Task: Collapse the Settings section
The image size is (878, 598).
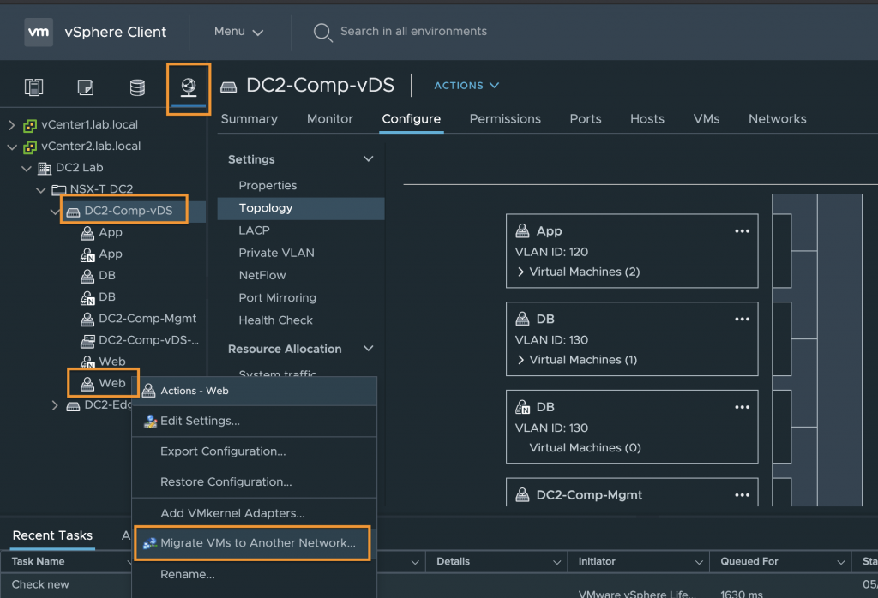Action: coord(368,158)
